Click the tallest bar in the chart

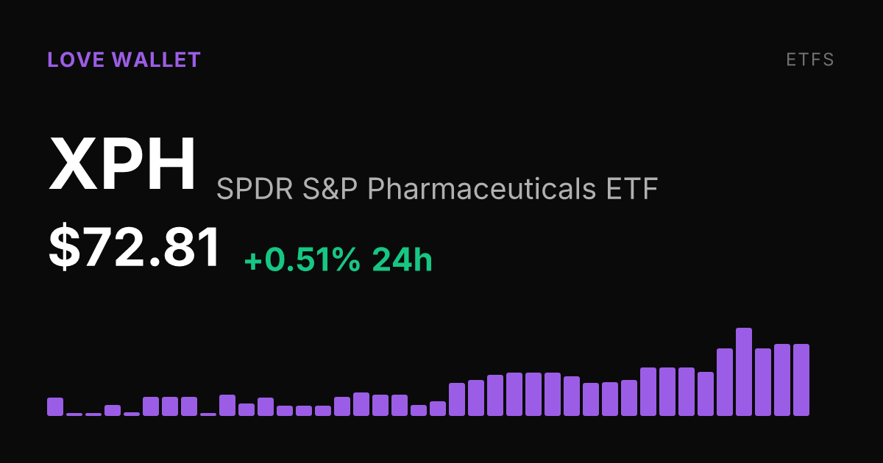click(744, 372)
